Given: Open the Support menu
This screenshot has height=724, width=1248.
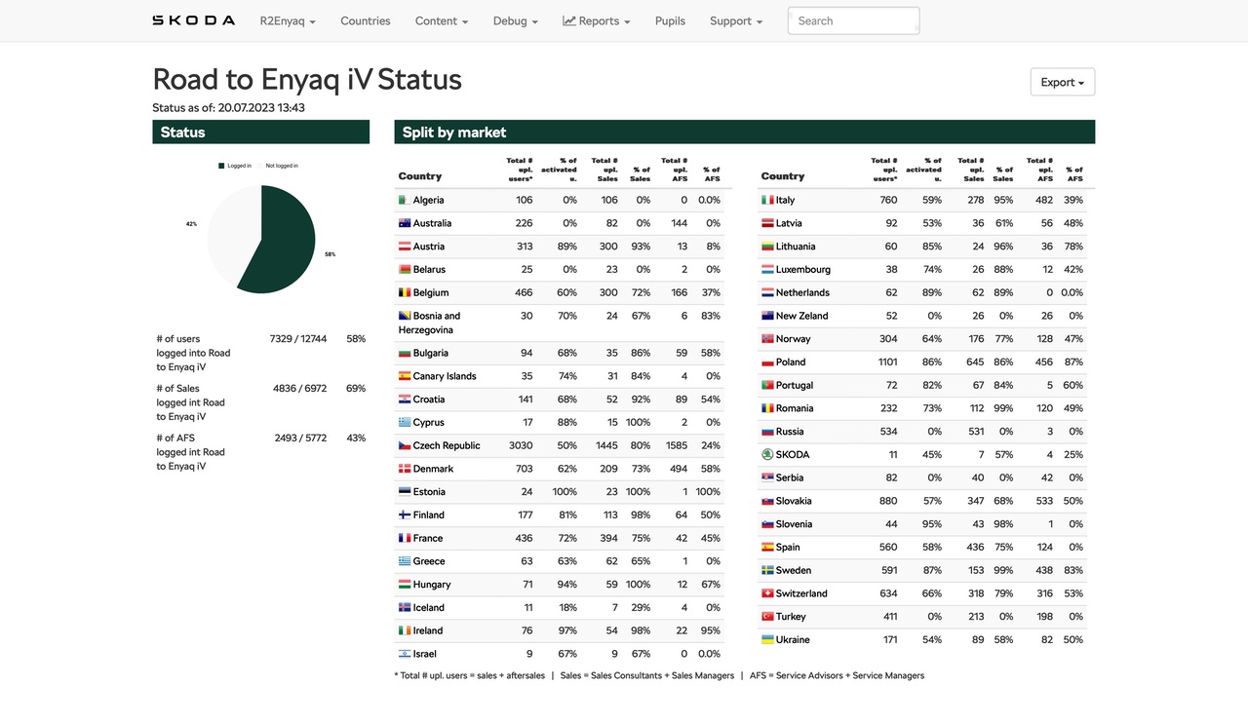Looking at the screenshot, I should point(735,20).
